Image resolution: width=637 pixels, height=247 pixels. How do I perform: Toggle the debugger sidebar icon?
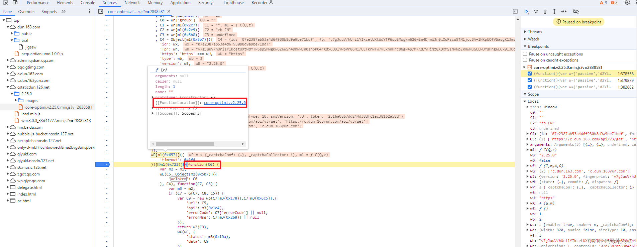pos(515,11)
